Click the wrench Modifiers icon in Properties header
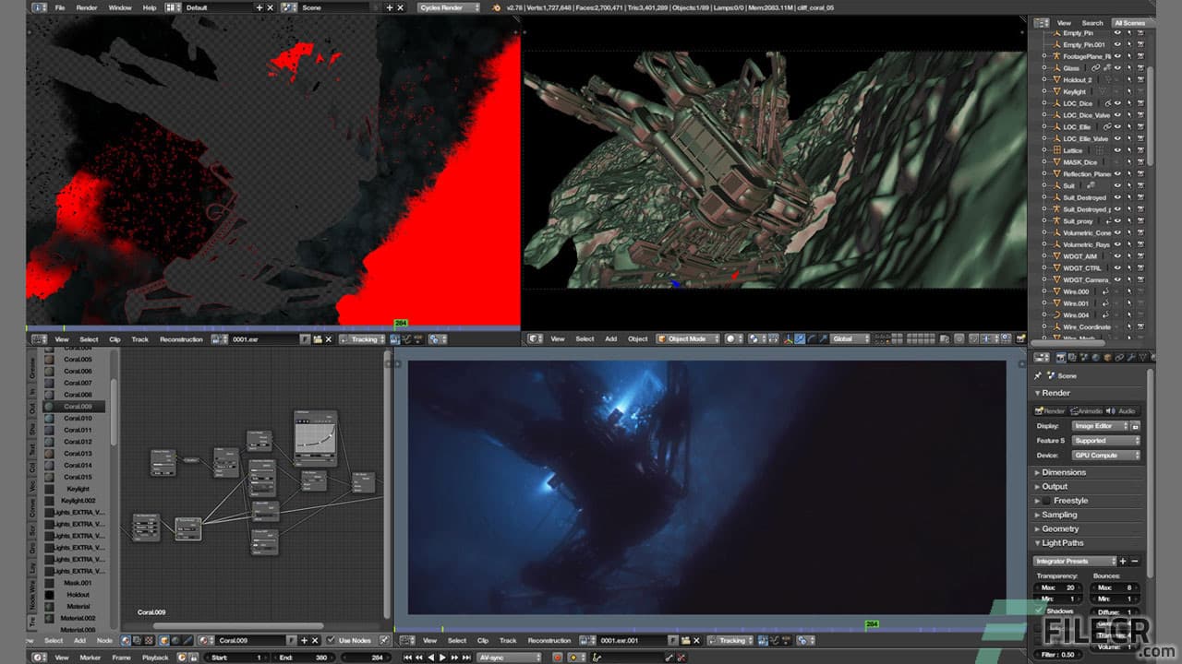Screen dimensions: 1182x664 (x=1130, y=358)
